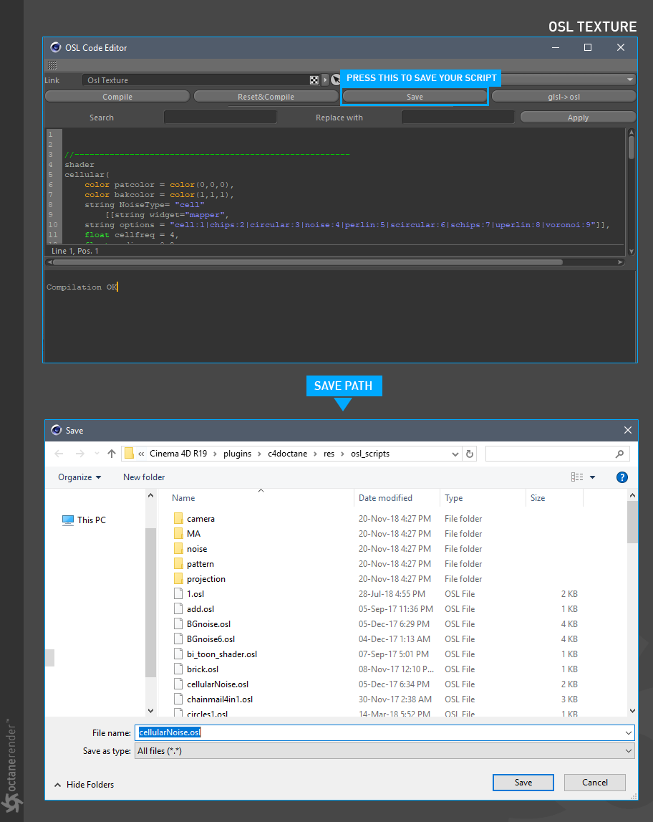
Task: Select file chainmail4in1.osl
Action: [219, 699]
